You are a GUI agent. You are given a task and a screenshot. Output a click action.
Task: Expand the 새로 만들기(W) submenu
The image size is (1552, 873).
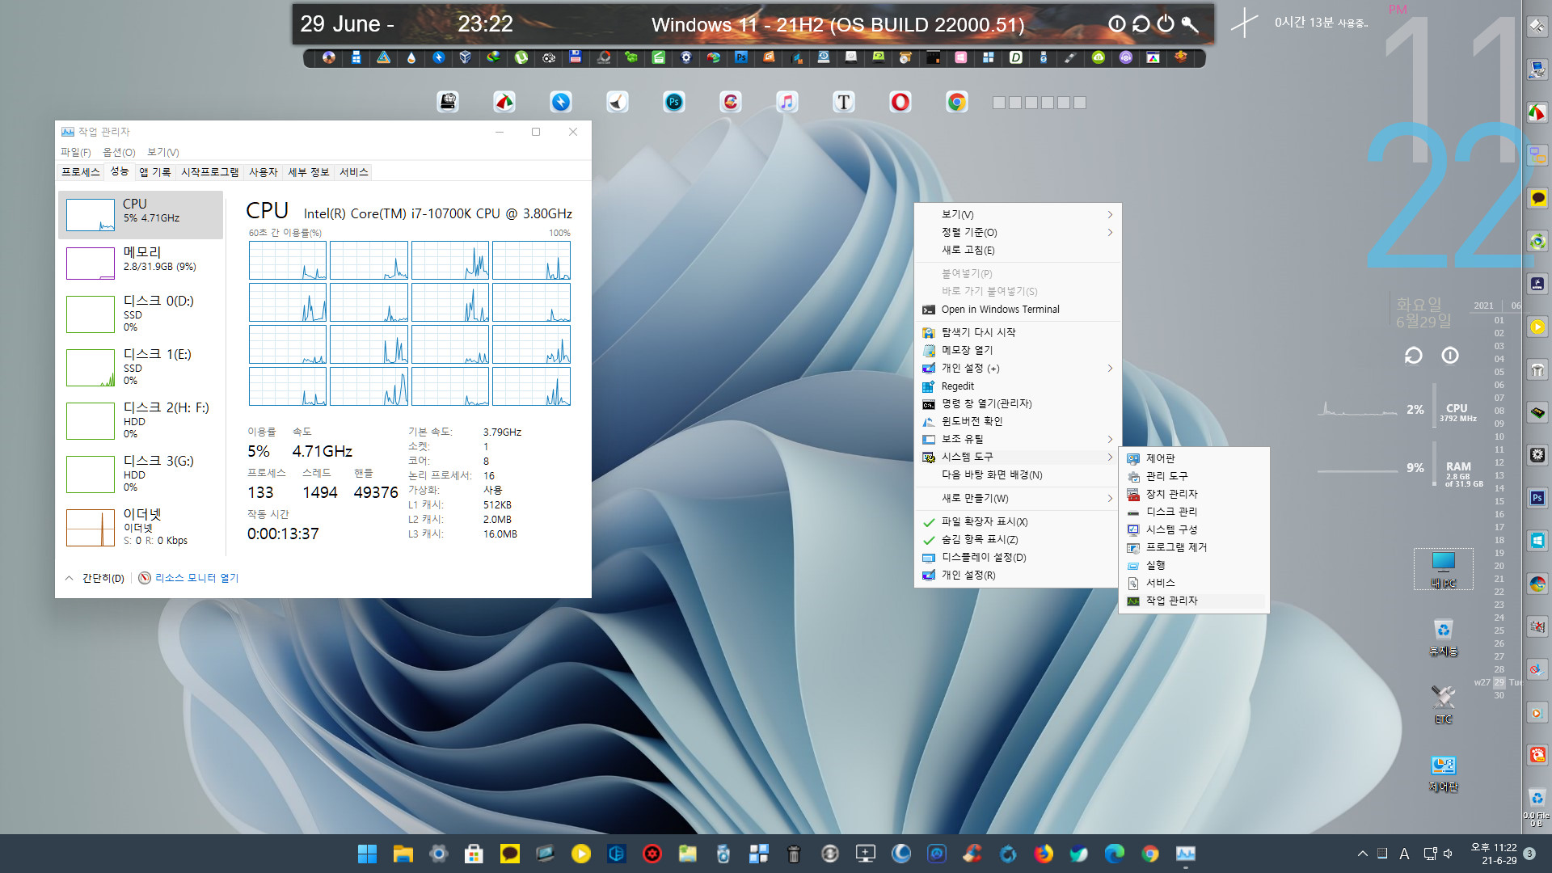(1017, 499)
